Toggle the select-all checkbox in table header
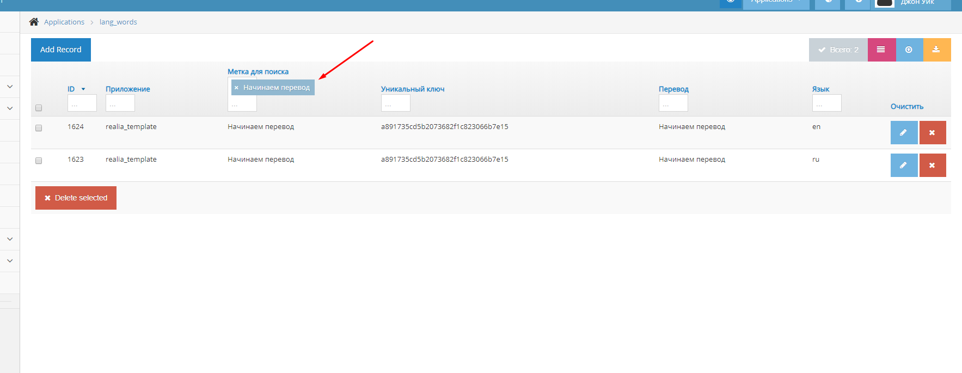962x373 pixels. [x=39, y=108]
